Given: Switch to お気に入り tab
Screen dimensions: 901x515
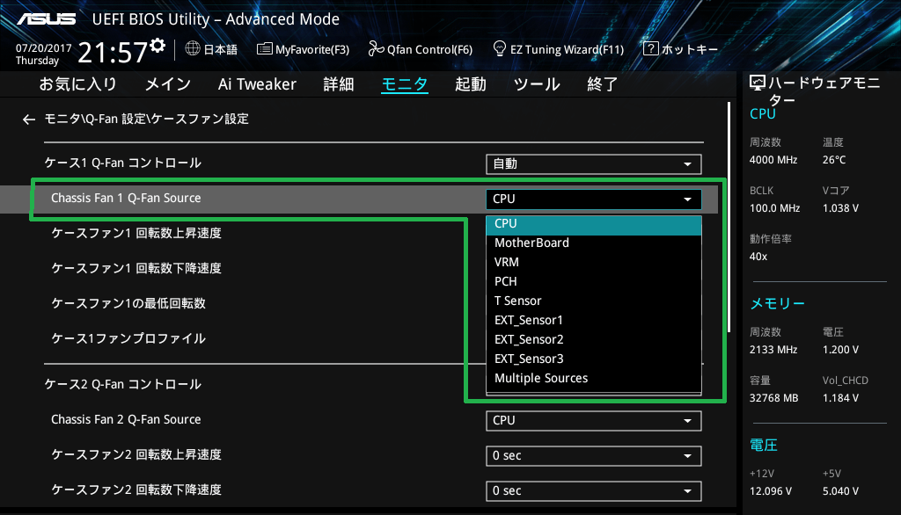Looking at the screenshot, I should point(77,84).
